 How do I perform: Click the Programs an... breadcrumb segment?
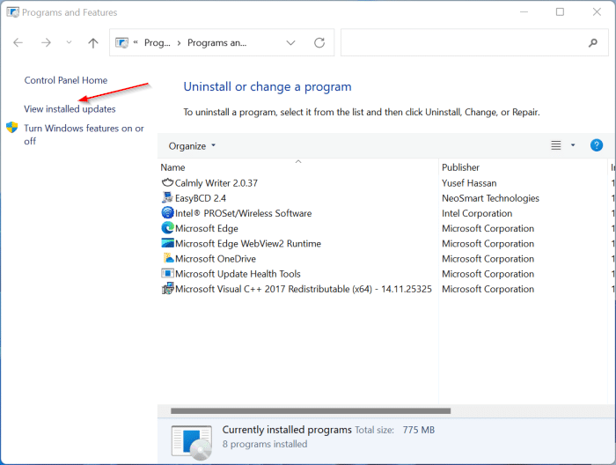click(216, 42)
